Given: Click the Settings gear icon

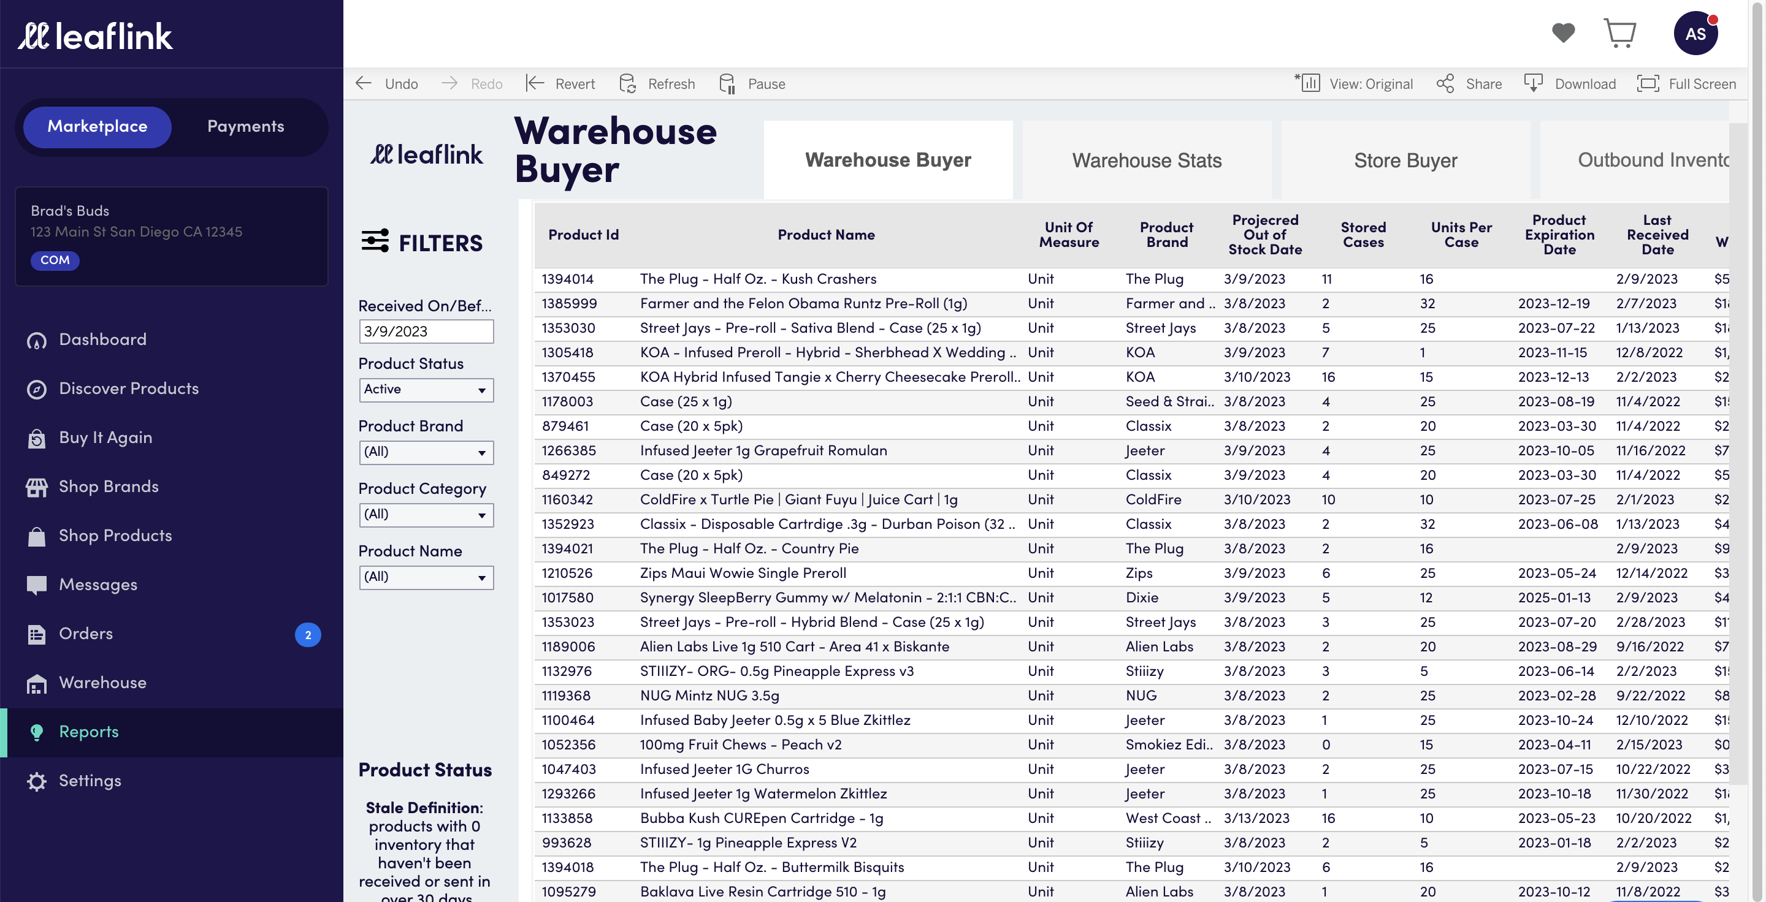Looking at the screenshot, I should pos(36,781).
